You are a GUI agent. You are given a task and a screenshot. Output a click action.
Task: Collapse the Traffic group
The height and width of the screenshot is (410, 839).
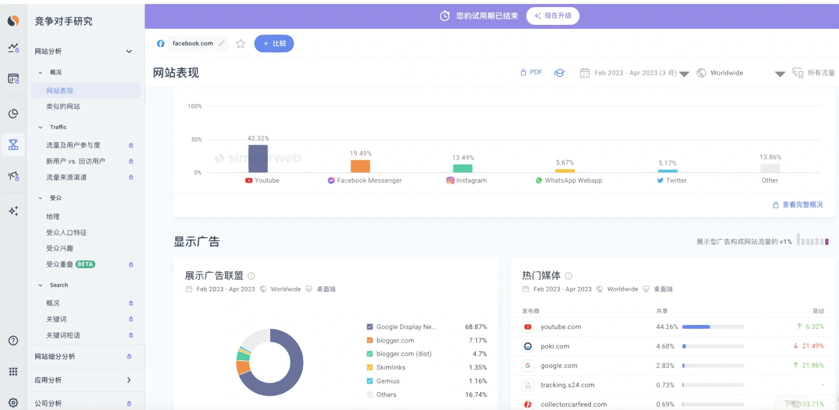pos(40,127)
